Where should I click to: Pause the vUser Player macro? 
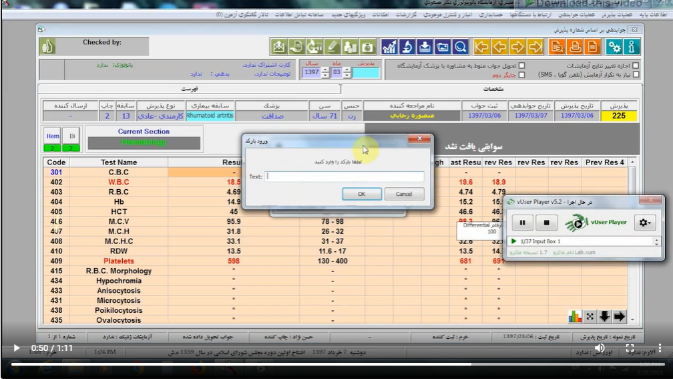522,223
